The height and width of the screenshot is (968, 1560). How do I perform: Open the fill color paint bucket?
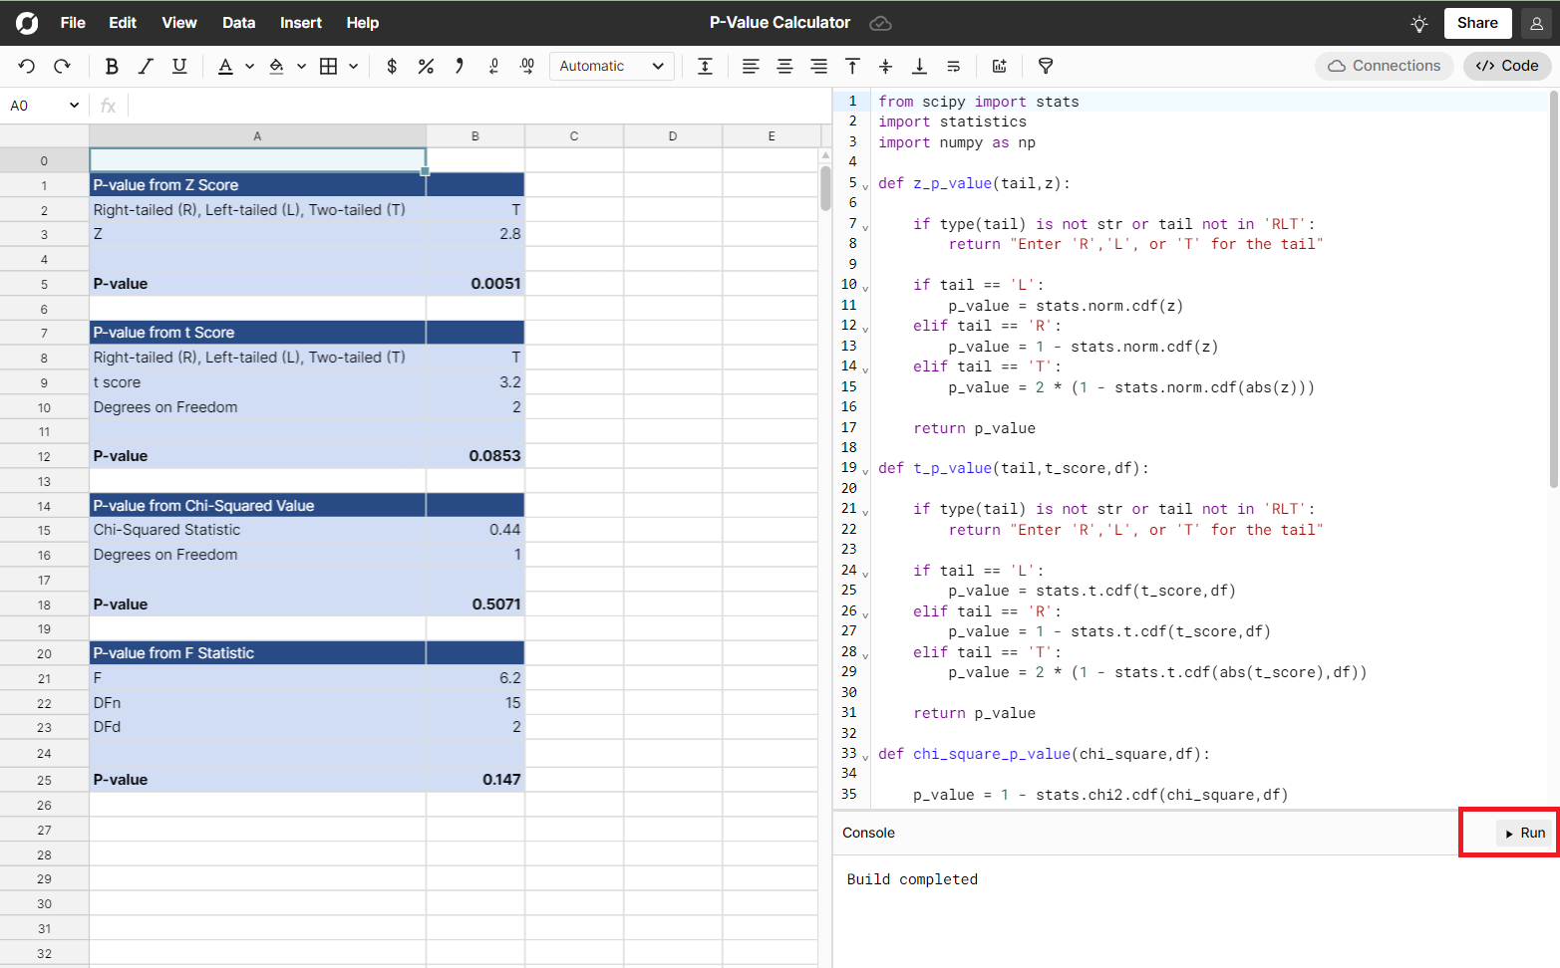click(277, 66)
